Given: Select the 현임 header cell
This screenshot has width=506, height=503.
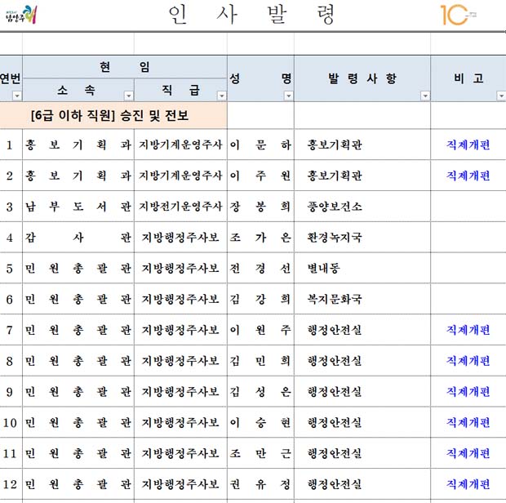Looking at the screenshot, I should pyautogui.click(x=125, y=67).
